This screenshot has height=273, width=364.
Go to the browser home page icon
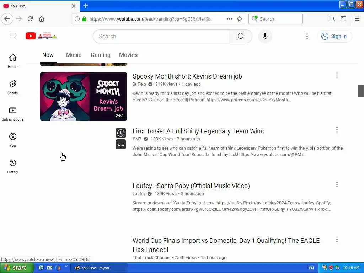pyautogui.click(x=42, y=19)
